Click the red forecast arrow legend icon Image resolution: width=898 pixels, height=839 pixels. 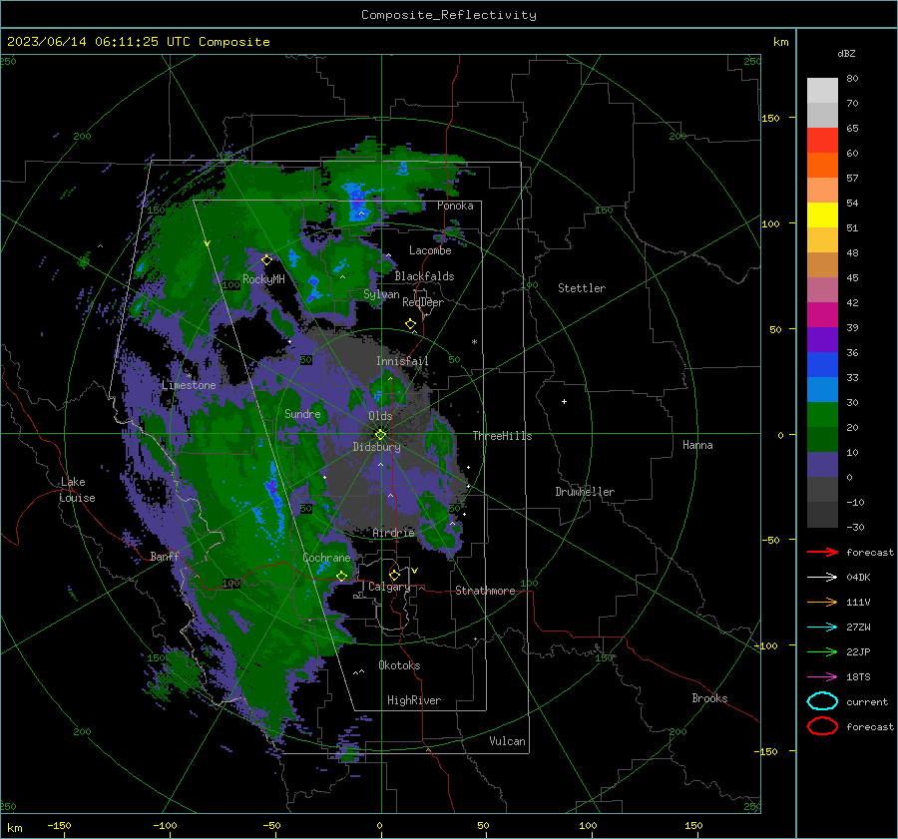[x=822, y=552]
